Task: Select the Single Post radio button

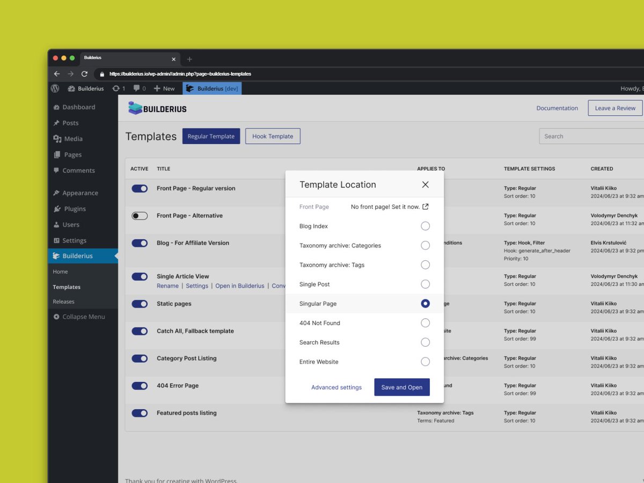Action: click(x=425, y=284)
